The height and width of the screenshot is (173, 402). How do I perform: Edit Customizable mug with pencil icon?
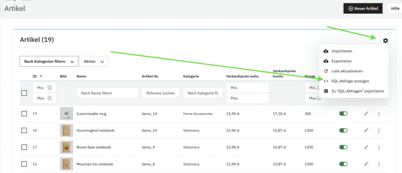[x=366, y=113]
